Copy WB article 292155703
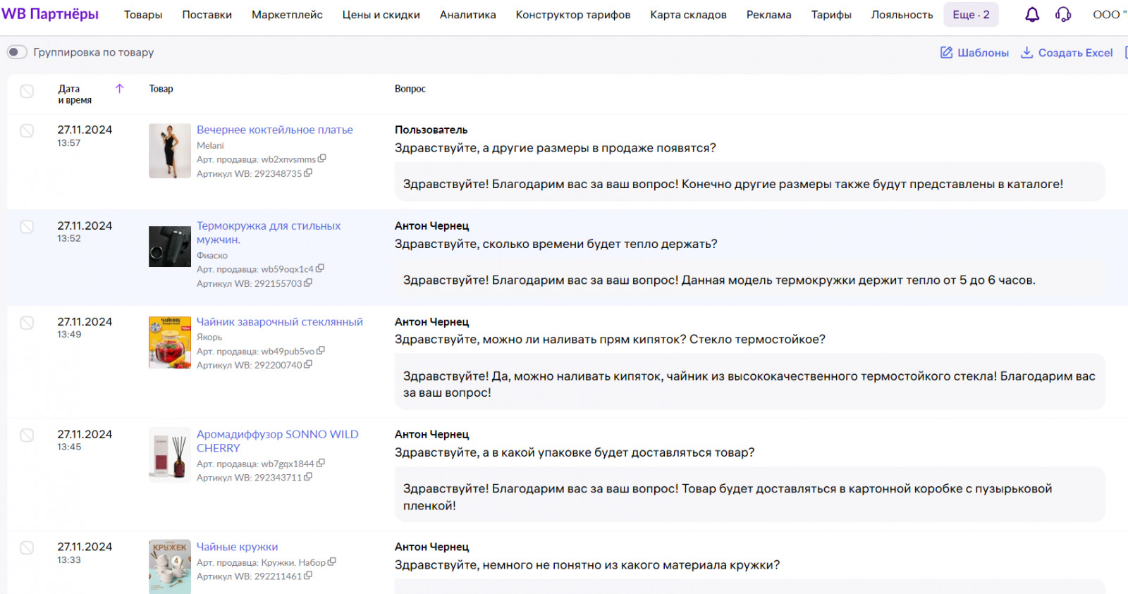The height and width of the screenshot is (594, 1128). [308, 283]
